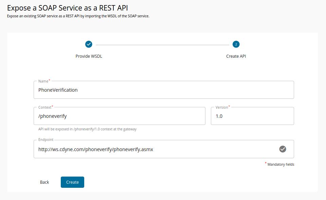Screen dimensions: 326x200
Task: Click the Mandatory fields note
Action: 280,164
